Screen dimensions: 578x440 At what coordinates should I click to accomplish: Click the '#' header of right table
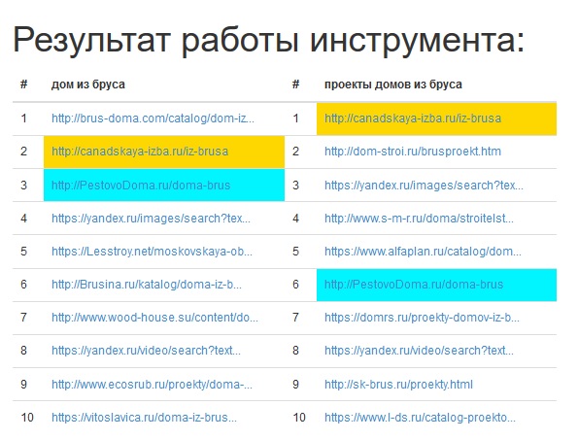coord(295,85)
